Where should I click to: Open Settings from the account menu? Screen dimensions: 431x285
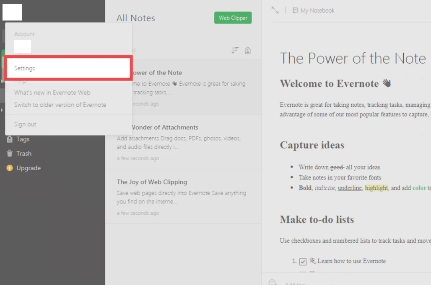[x=68, y=68]
